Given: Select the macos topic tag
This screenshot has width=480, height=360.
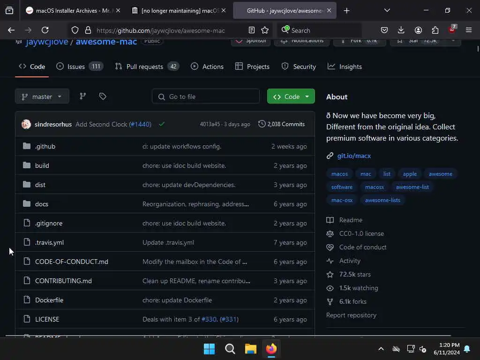Looking at the screenshot, I should [x=339, y=174].
